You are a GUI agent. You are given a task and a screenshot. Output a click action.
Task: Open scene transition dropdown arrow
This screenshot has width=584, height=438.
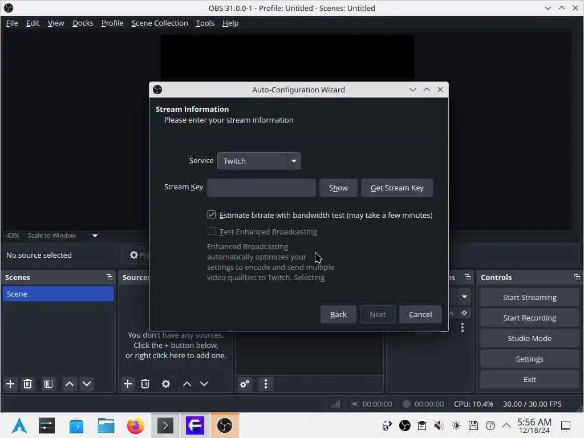click(464, 297)
